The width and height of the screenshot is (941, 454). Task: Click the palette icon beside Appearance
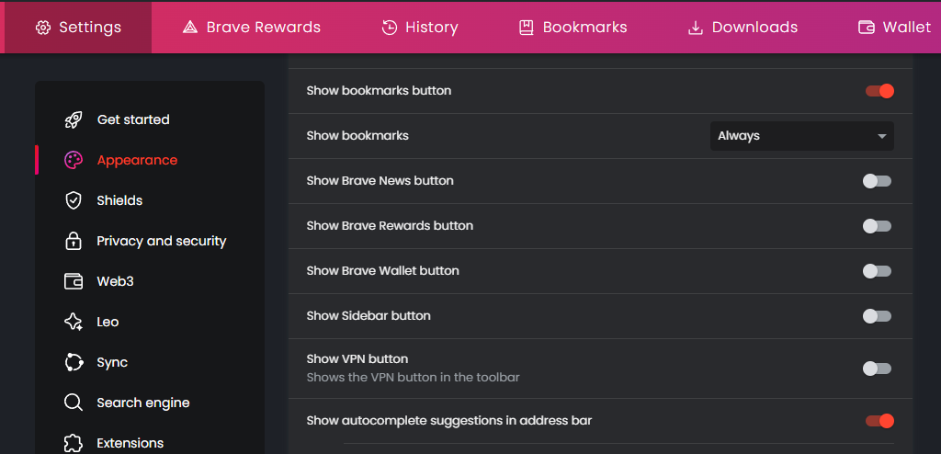click(74, 160)
